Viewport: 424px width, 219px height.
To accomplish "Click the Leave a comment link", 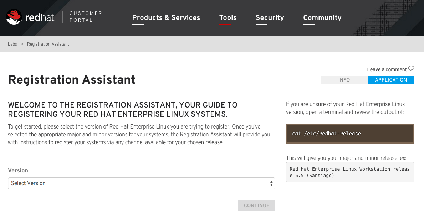I will [x=387, y=69].
